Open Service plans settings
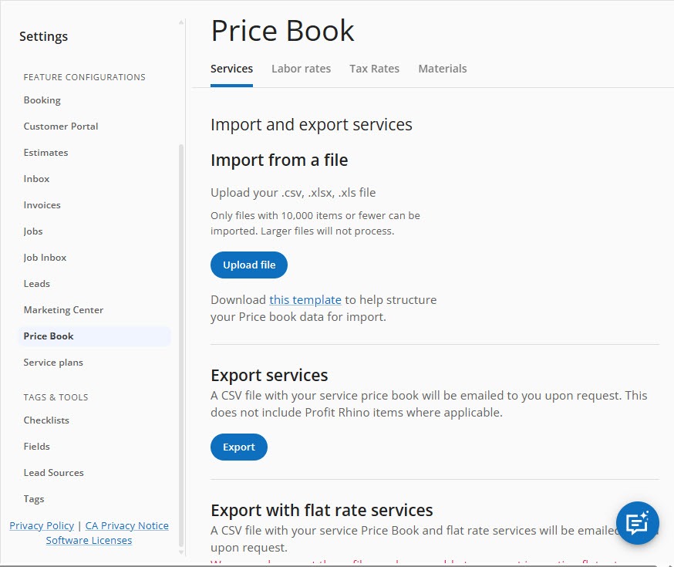 tap(53, 363)
